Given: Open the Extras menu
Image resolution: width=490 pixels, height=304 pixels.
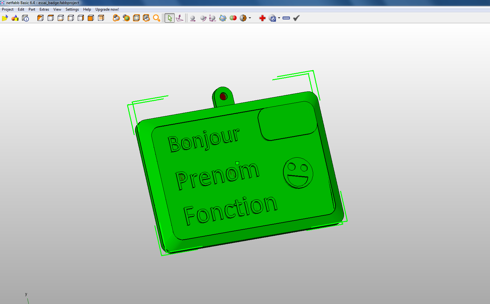Looking at the screenshot, I should [x=44, y=9].
